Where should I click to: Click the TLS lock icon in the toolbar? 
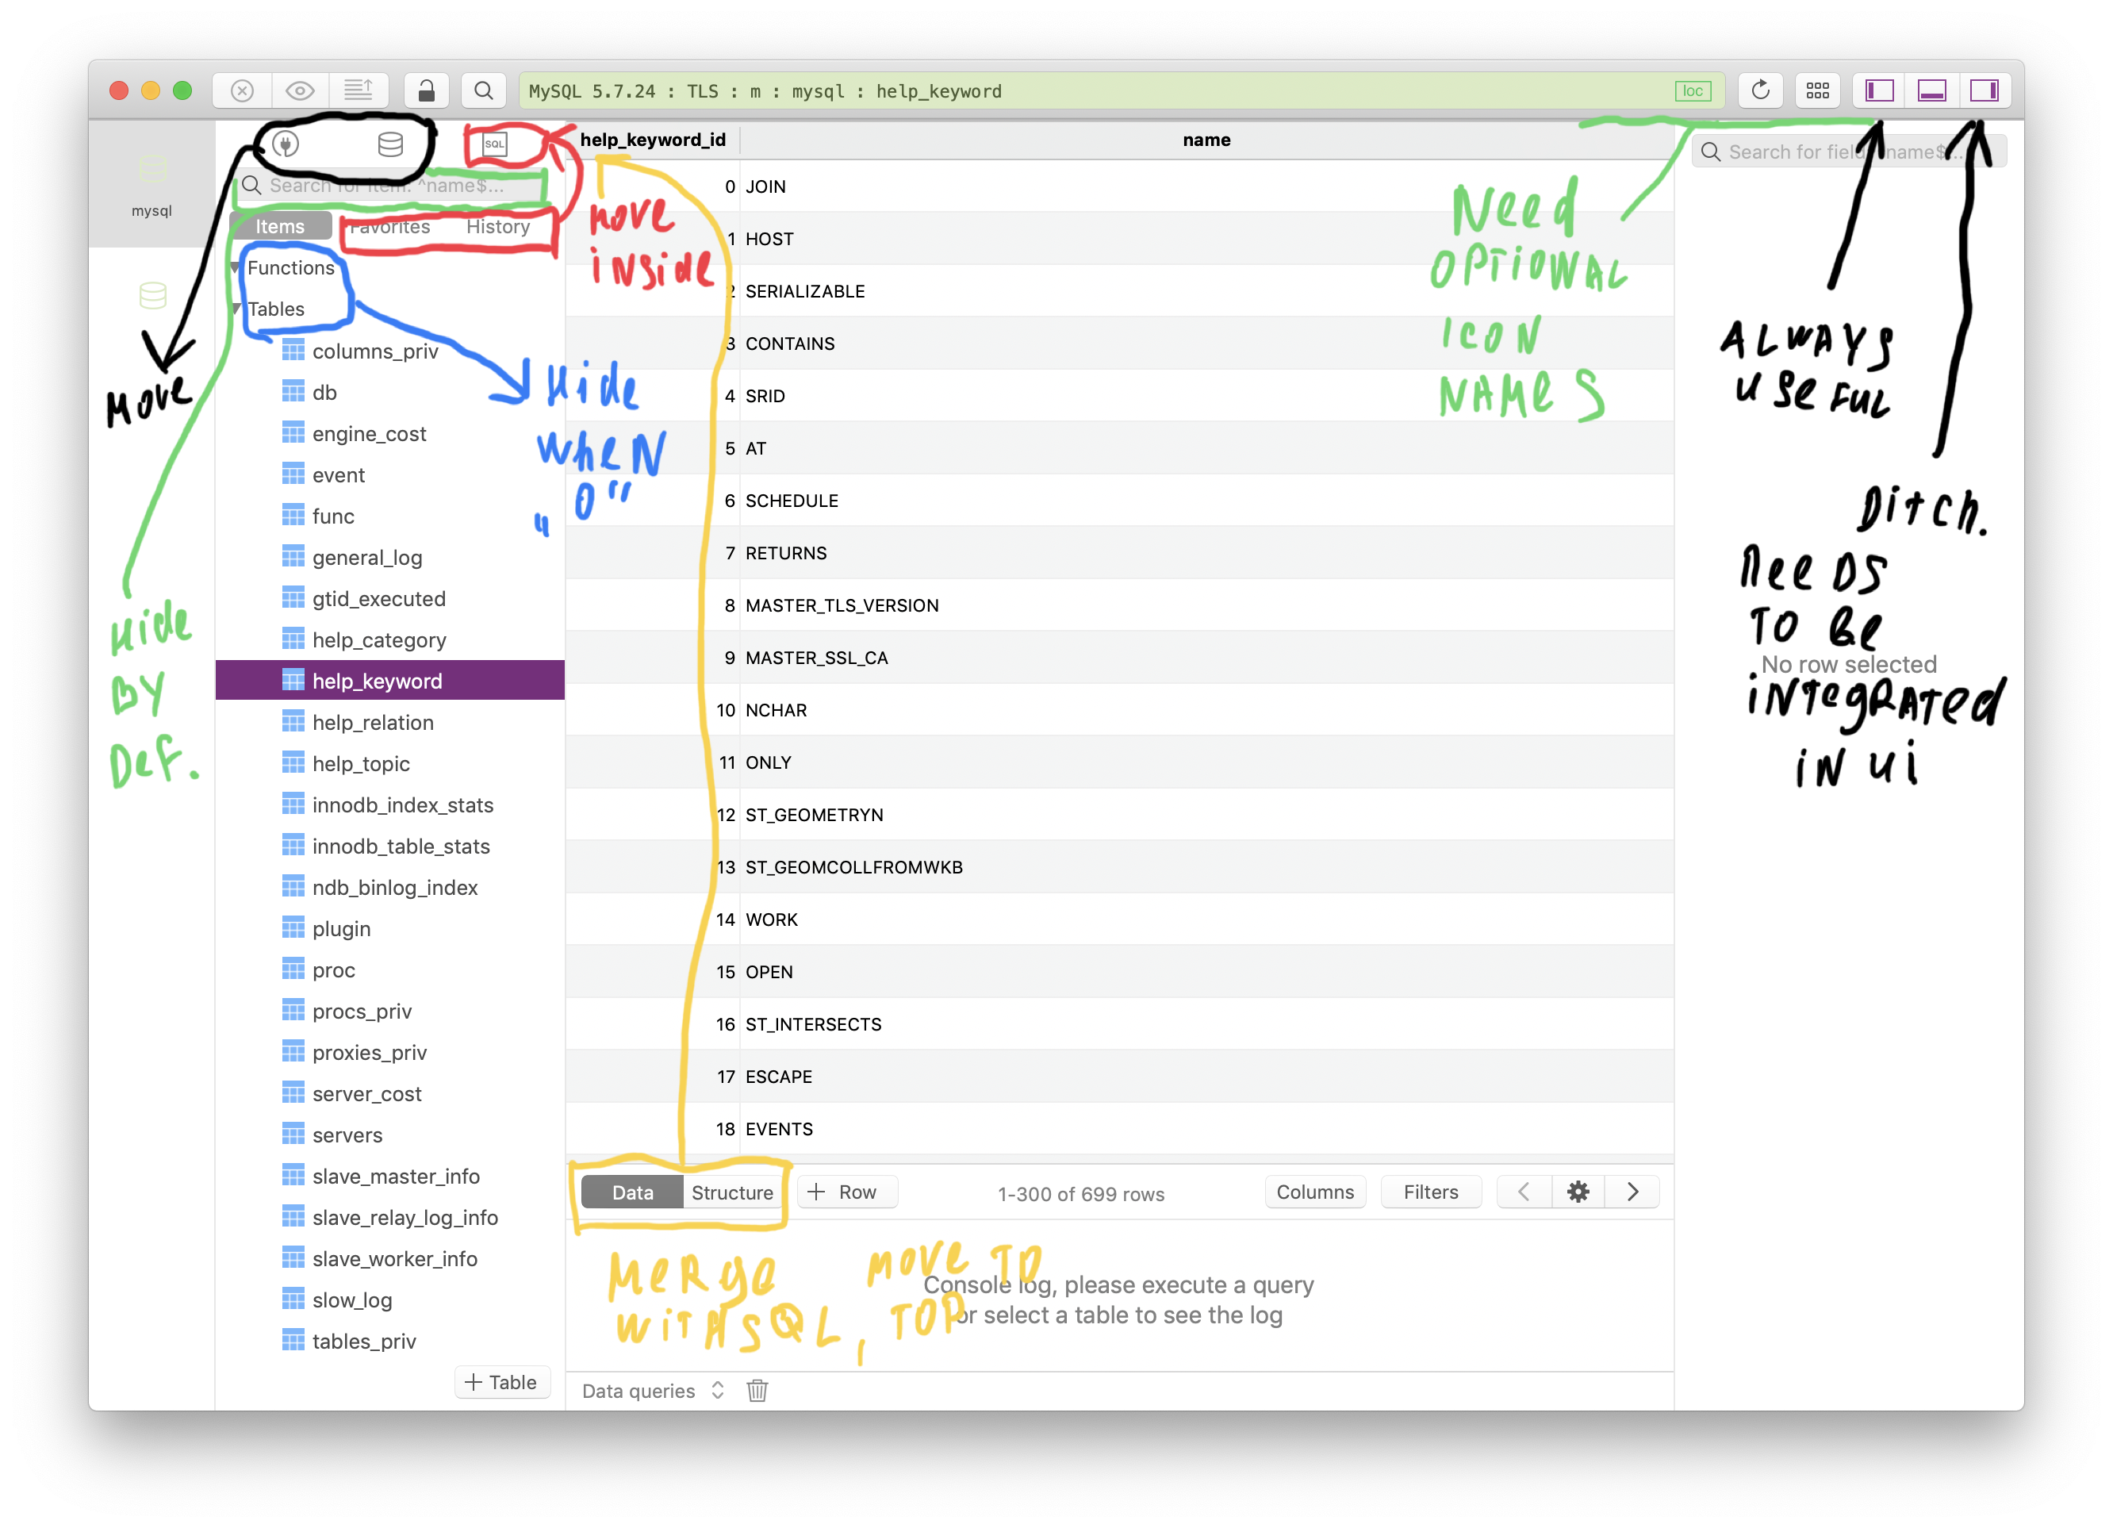point(427,90)
